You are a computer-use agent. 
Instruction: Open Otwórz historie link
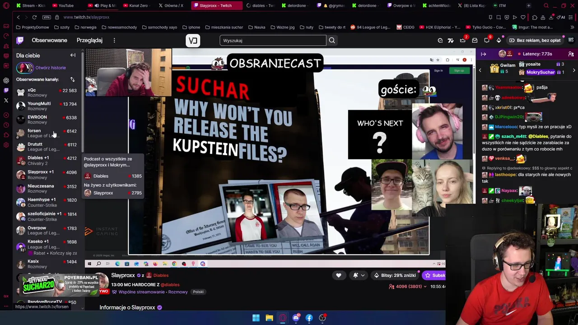click(x=51, y=68)
